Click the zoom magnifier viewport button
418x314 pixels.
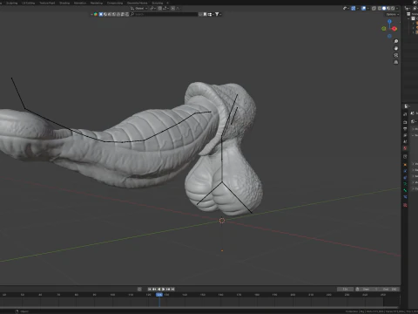click(x=396, y=41)
